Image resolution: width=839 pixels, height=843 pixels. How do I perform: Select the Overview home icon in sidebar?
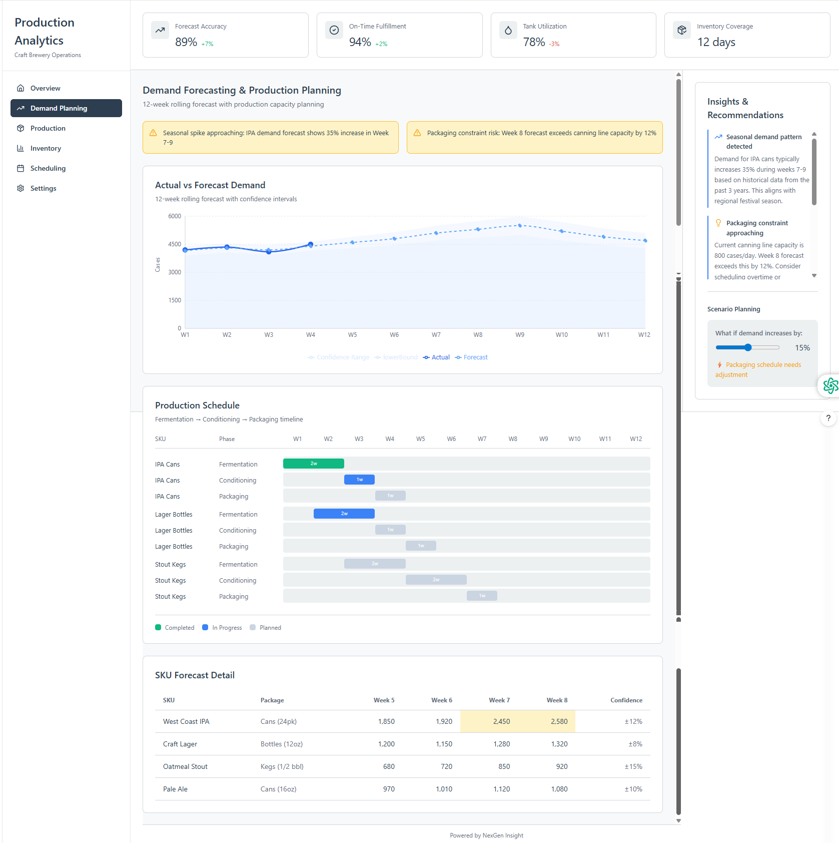pos(21,88)
